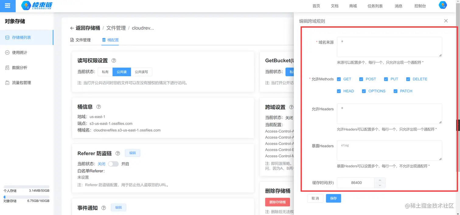460x215 pixels.
Task: Click the endpoint s3-us-east-1.ossfiles.com text
Action: [x=111, y=123]
